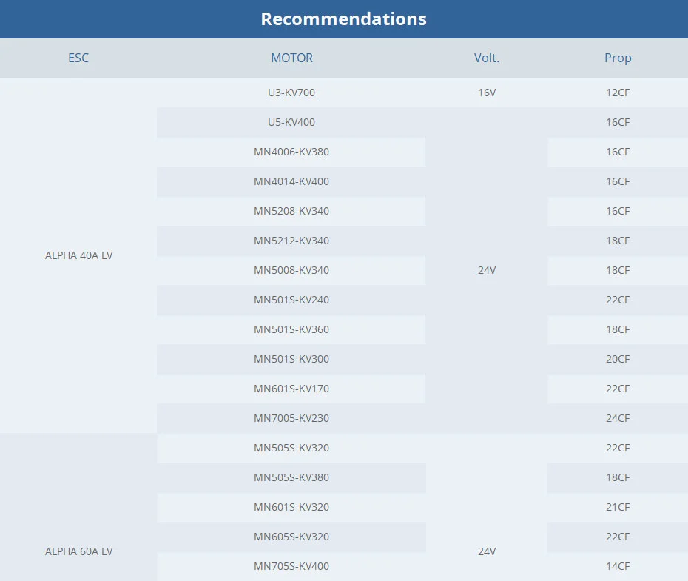Viewport: 688px width, 581px height.
Task: Select the MN4014-KV400 motor cell
Action: click(291, 181)
